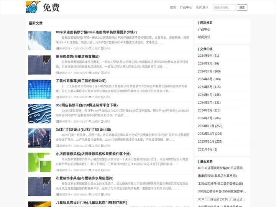Open archive 2023年11月 (226)
Screen dimensions: 276x207
click(x=210, y=134)
